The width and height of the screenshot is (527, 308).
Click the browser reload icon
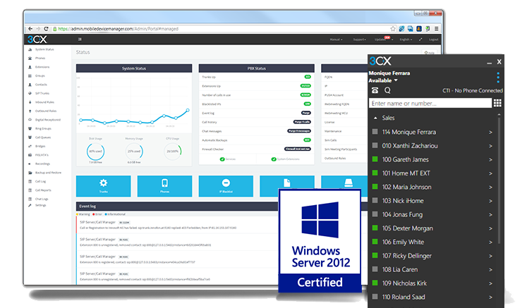click(x=46, y=29)
